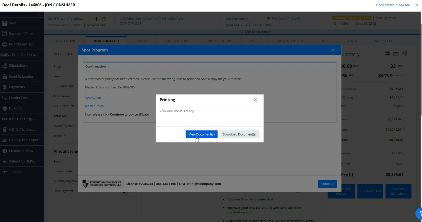This screenshot has height=222, width=422.
Task: Search vehicle with magnifier icon
Action: click(104, 19)
